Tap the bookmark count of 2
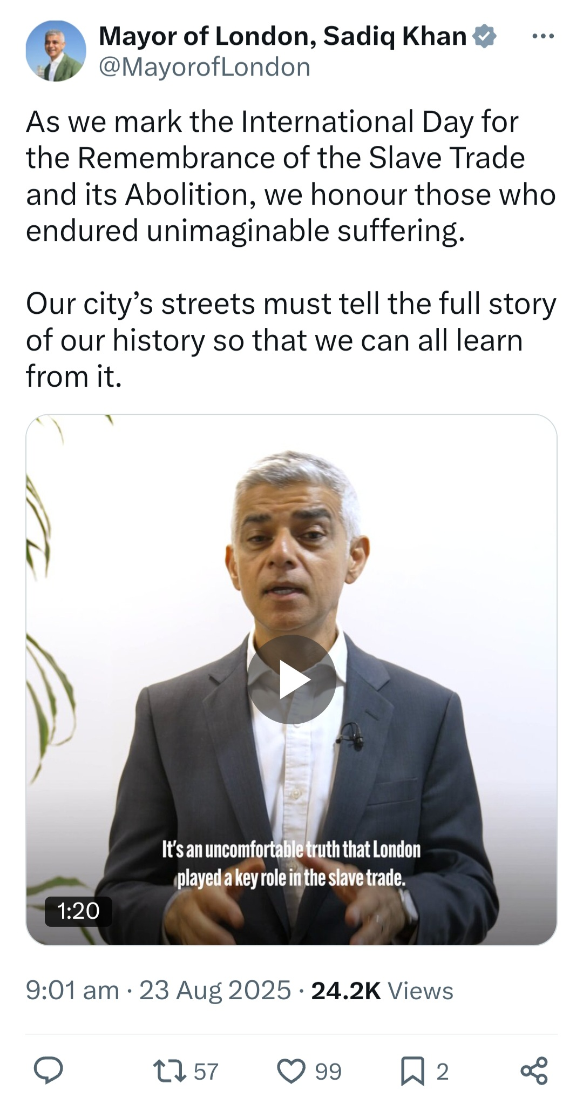 (442, 1071)
